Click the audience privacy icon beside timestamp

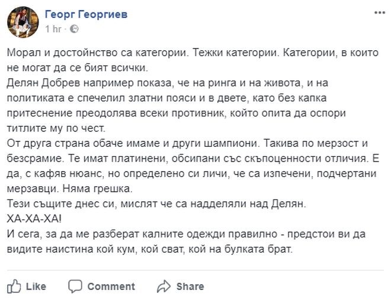click(74, 28)
